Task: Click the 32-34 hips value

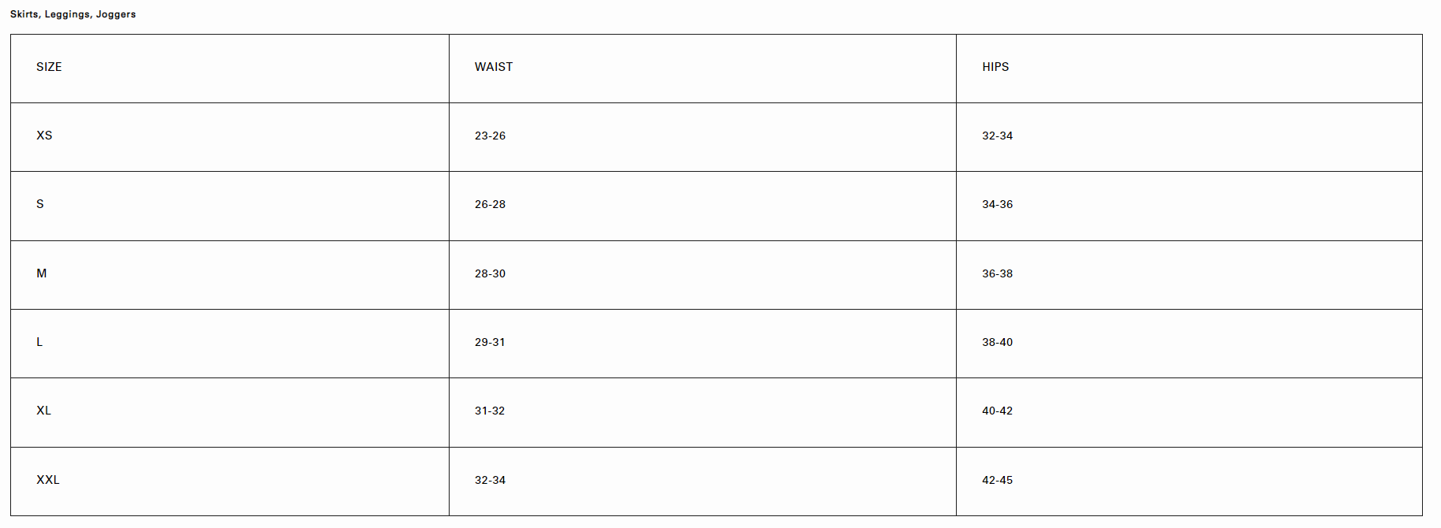Action: [997, 136]
